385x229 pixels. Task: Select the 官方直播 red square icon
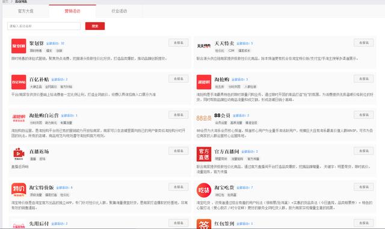click(x=204, y=154)
